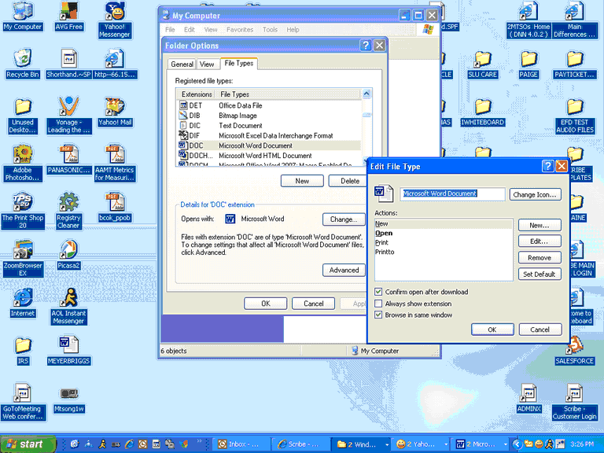The width and height of the screenshot is (604, 453).
Task: Click Remove button in Edit File Type
Action: coord(540,258)
